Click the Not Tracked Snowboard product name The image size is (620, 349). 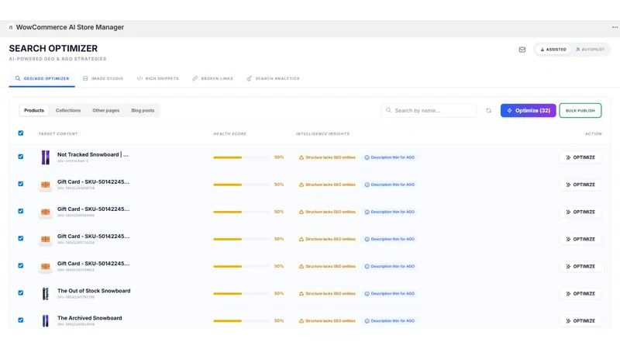[92, 154]
